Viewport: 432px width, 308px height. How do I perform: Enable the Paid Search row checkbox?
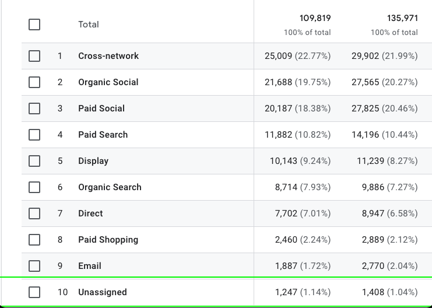[x=34, y=135]
